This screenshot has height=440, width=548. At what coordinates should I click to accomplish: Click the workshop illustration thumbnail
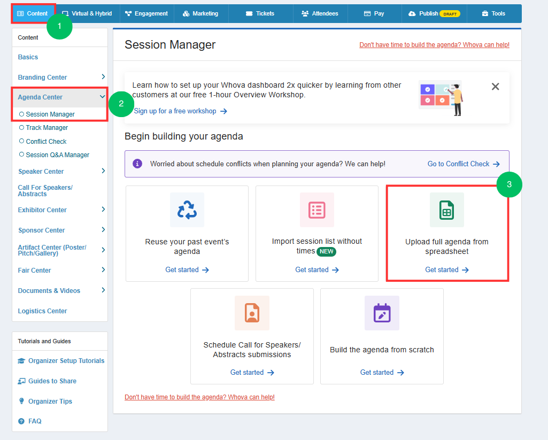pos(441,98)
